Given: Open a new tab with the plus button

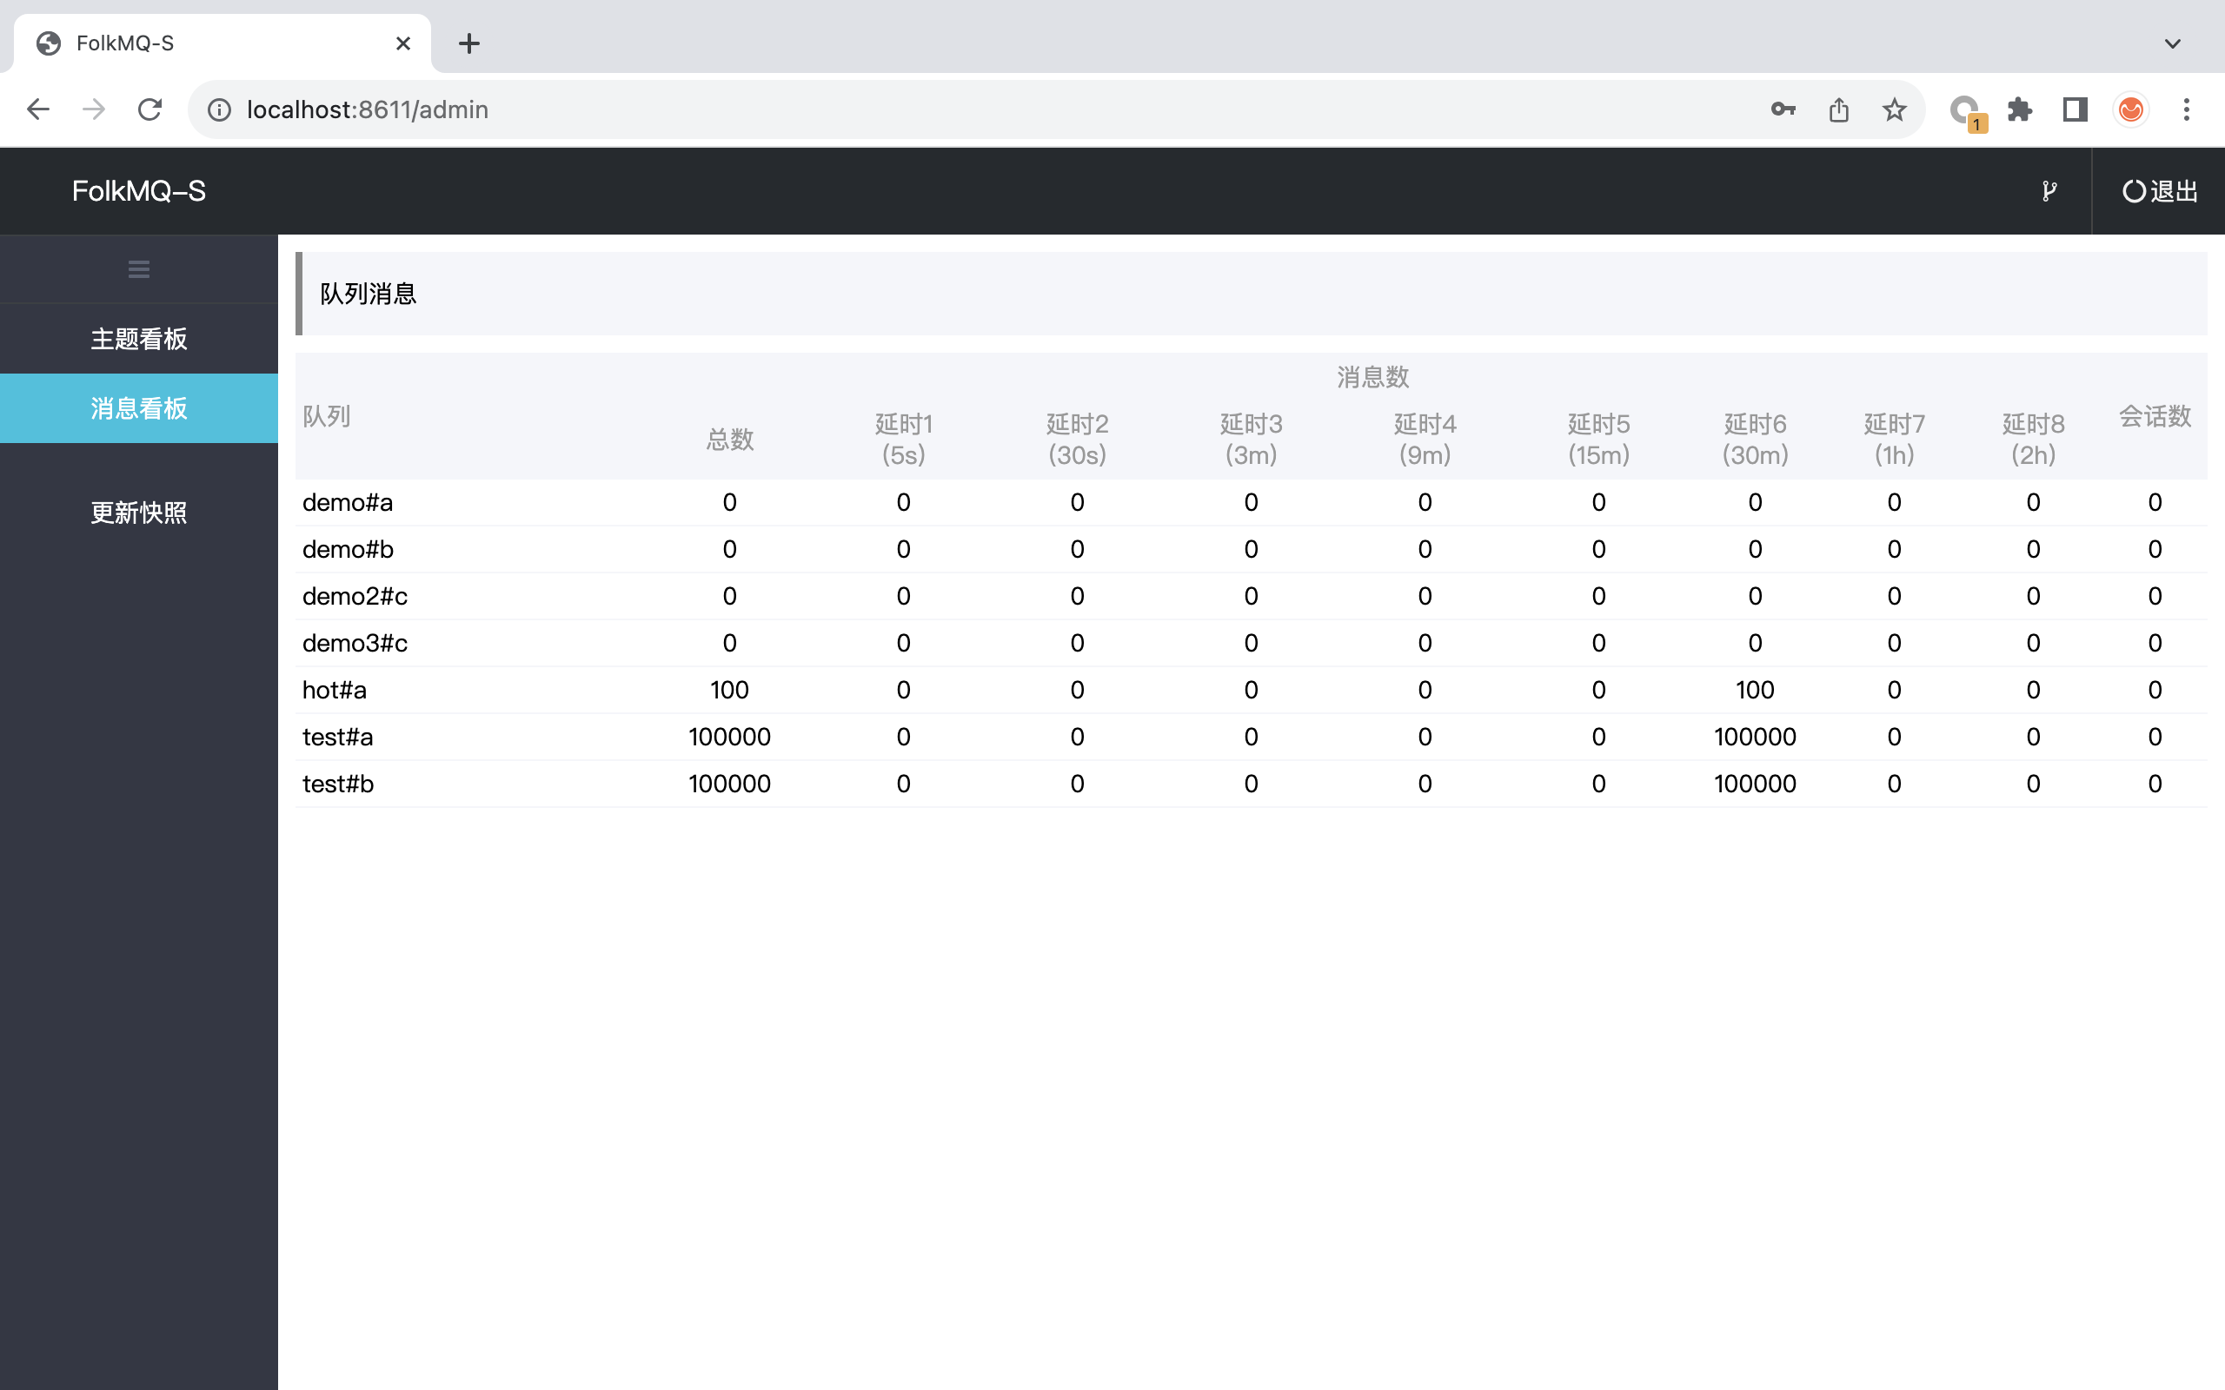Looking at the screenshot, I should [470, 43].
